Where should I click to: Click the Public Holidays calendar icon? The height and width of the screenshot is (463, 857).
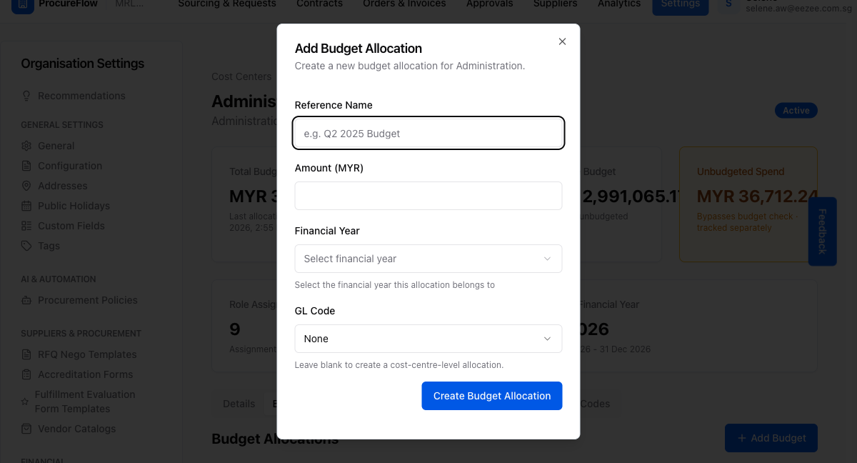coord(26,206)
